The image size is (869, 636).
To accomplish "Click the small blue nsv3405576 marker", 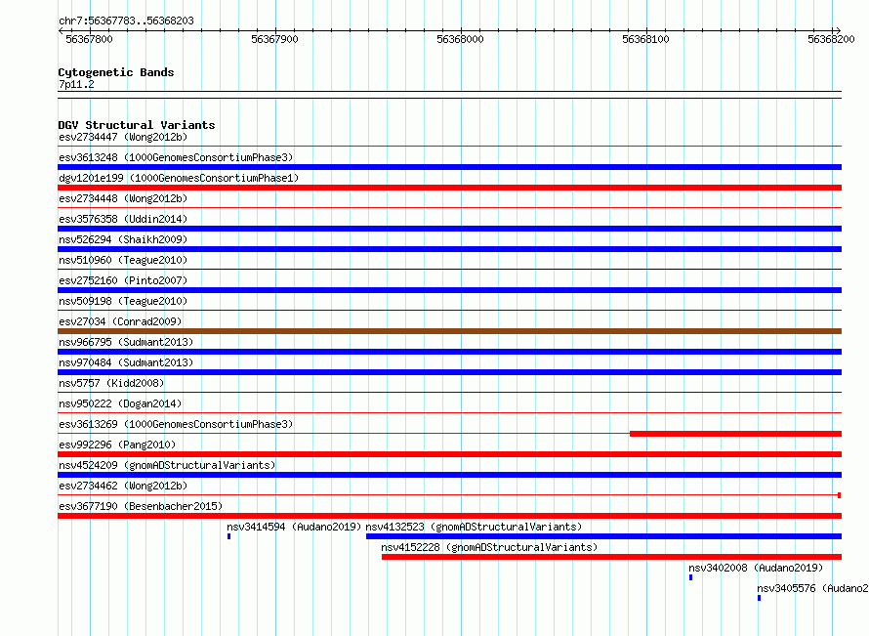I will [759, 598].
